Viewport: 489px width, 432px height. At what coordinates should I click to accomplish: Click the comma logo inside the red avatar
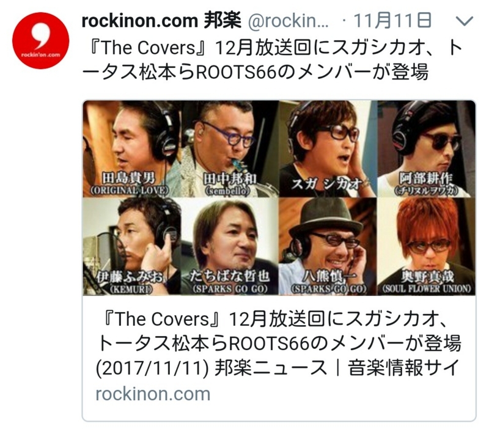[x=40, y=37]
